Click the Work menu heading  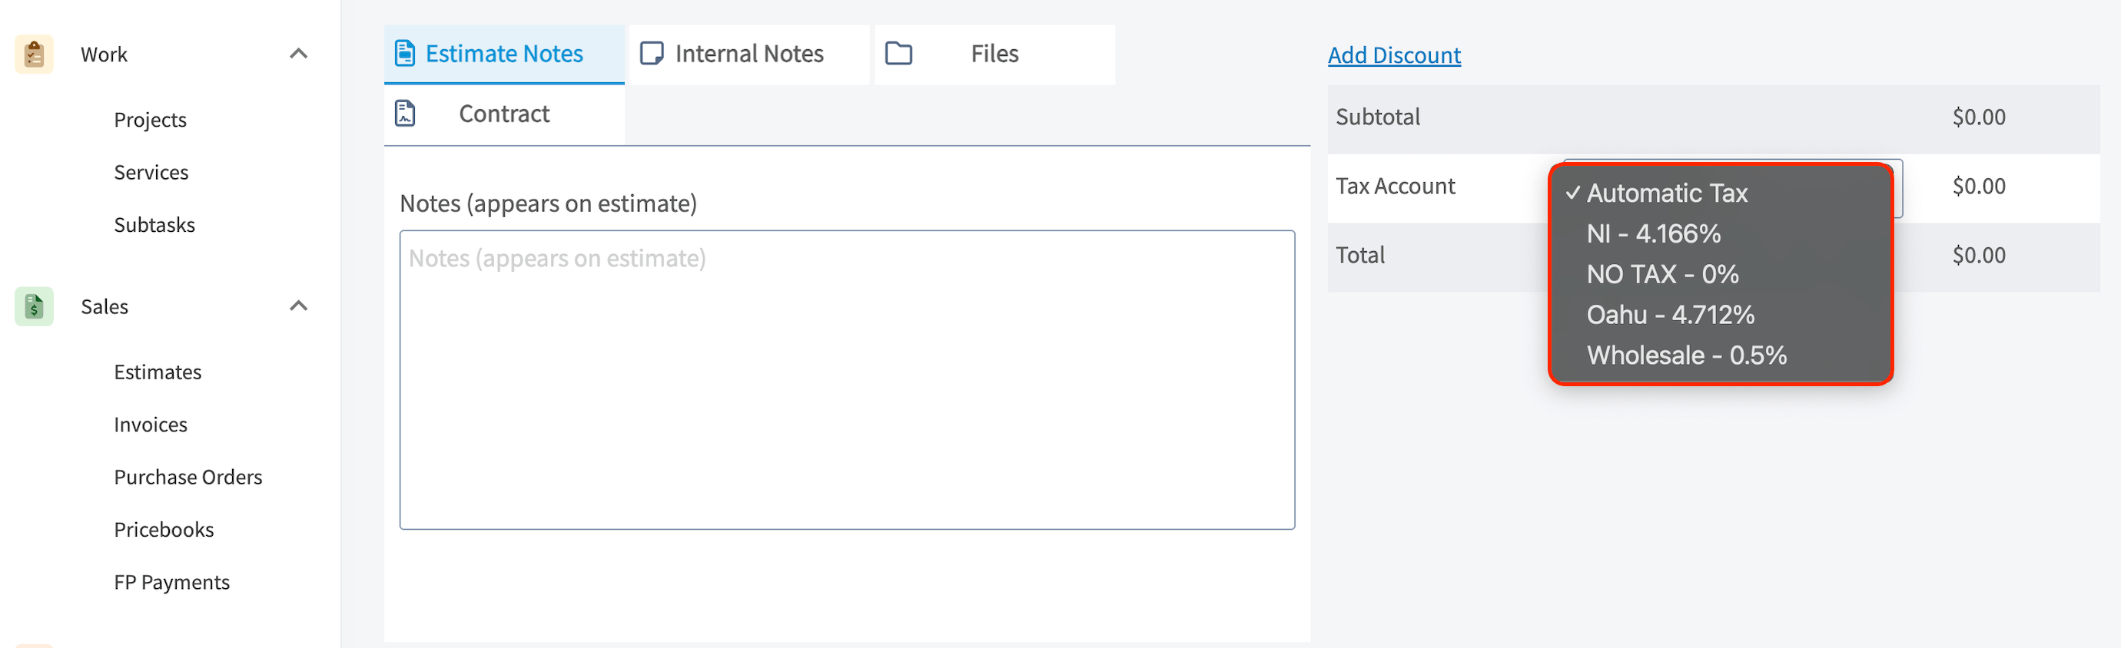pos(104,55)
